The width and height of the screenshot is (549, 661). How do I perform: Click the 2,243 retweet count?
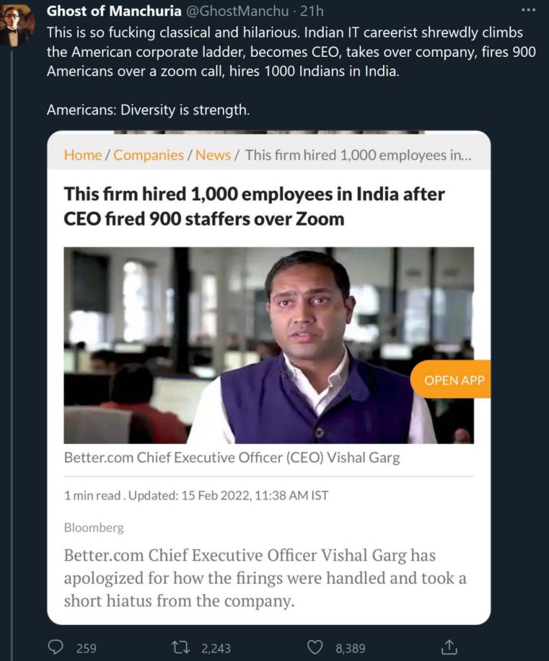pos(216,648)
